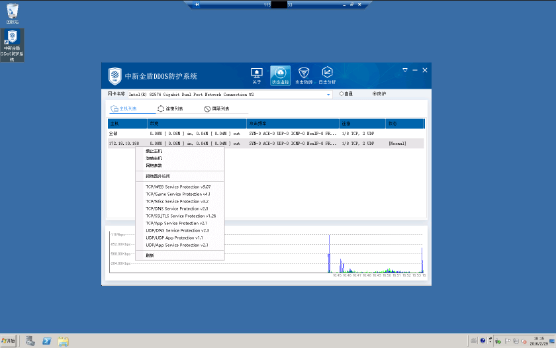Select TCP/WEB Service Protection v9.07
This screenshot has width=556, height=348.
[180, 187]
